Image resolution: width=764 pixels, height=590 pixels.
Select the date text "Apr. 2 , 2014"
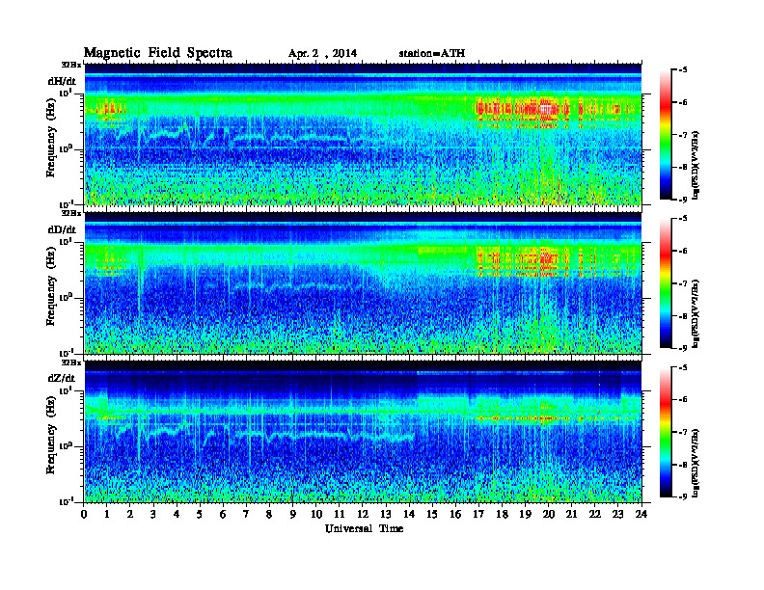coord(322,54)
